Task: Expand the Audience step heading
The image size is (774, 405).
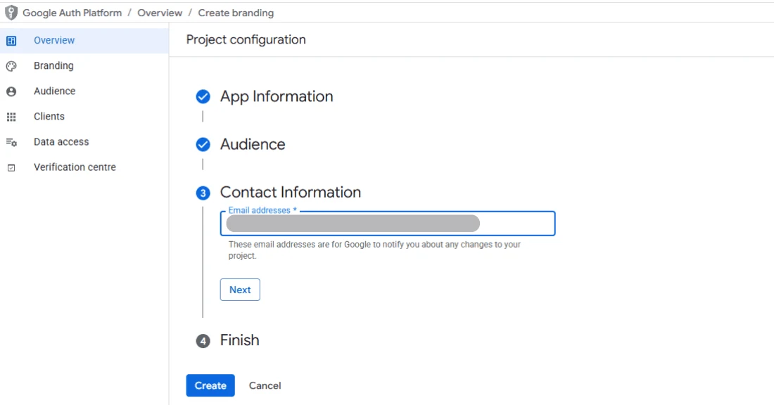Action: 253,144
